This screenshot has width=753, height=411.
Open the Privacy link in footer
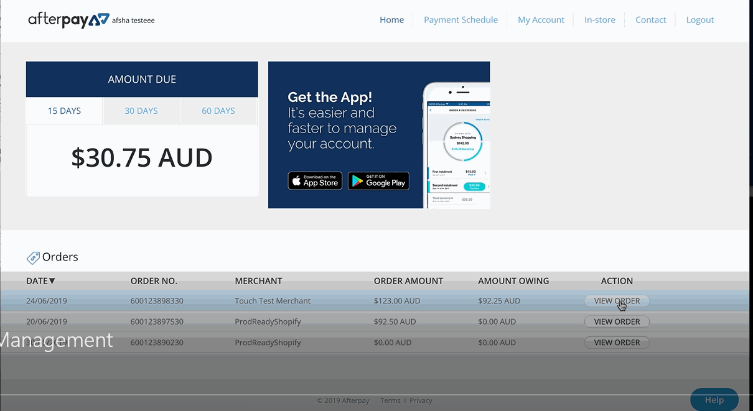pyautogui.click(x=421, y=400)
